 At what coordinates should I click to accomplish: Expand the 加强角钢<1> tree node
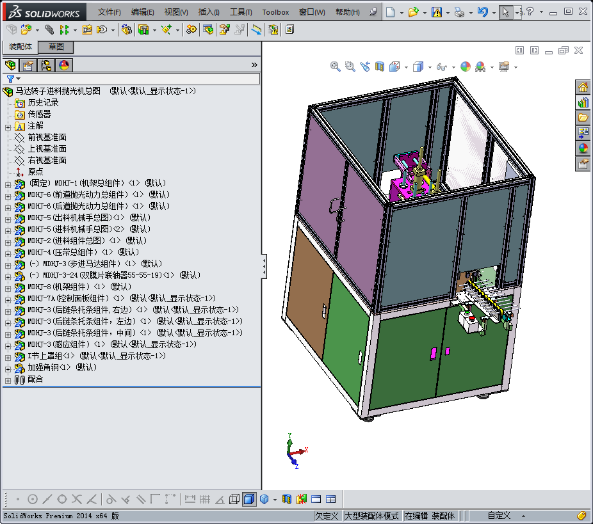click(x=8, y=369)
